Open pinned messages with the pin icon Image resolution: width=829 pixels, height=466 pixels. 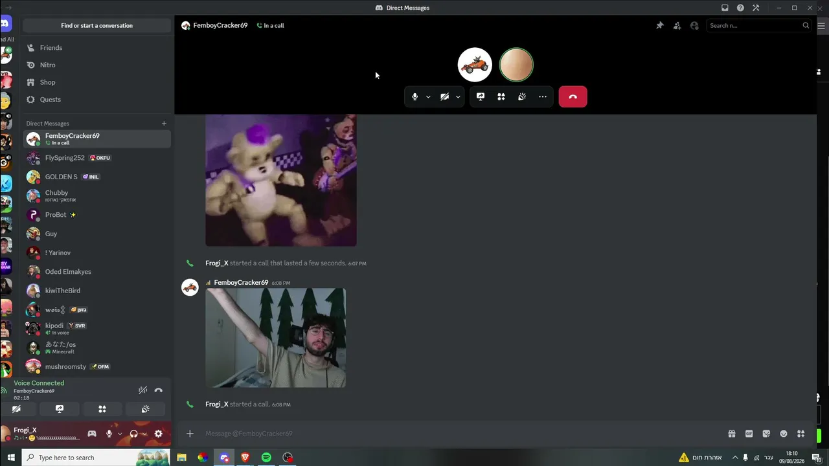coord(659,26)
